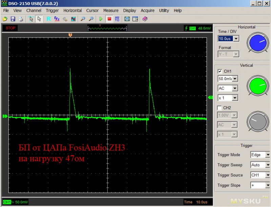This screenshot has height=207, width=271.
Task: Expand the Trigger Mode Edge dropdown
Action: (268, 155)
